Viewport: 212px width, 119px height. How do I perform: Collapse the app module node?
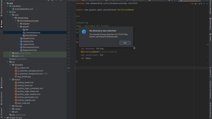[x=5, y=3]
